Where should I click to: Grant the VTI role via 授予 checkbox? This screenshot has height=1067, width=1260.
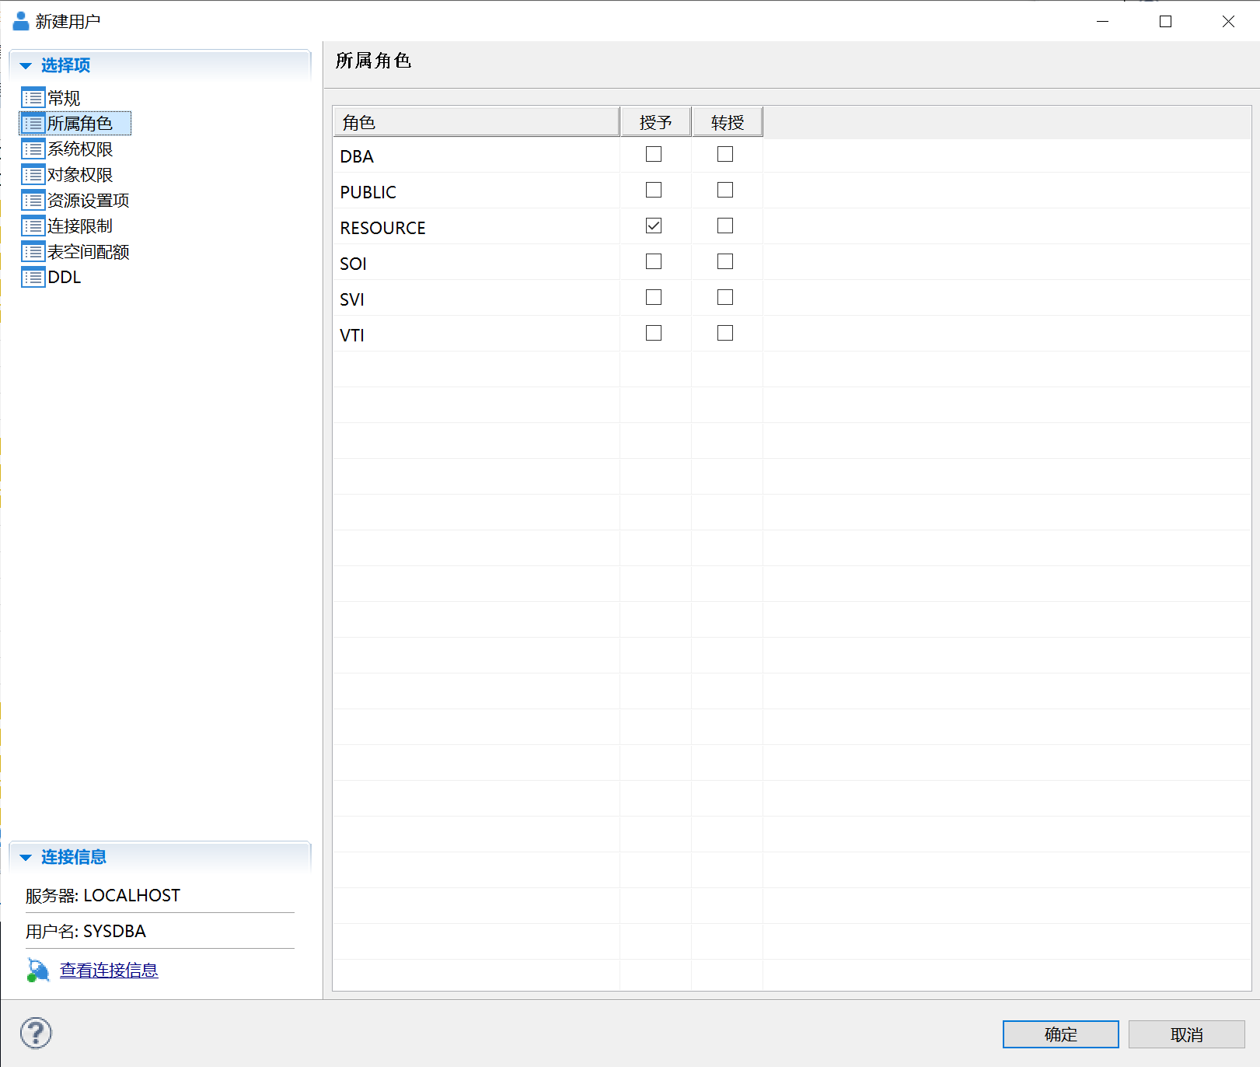point(654,334)
